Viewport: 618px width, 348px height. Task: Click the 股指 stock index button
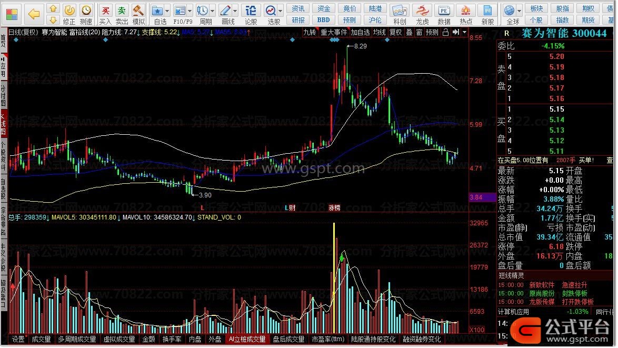(x=562, y=8)
